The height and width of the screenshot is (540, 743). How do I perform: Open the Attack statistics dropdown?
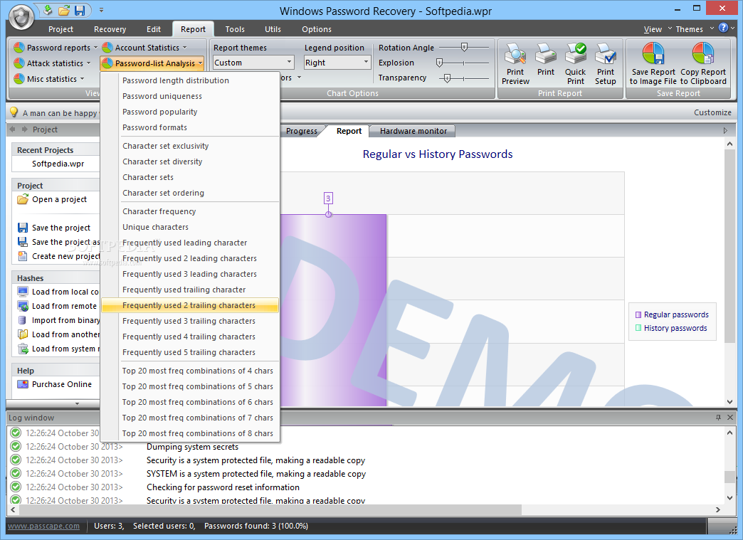click(x=52, y=63)
